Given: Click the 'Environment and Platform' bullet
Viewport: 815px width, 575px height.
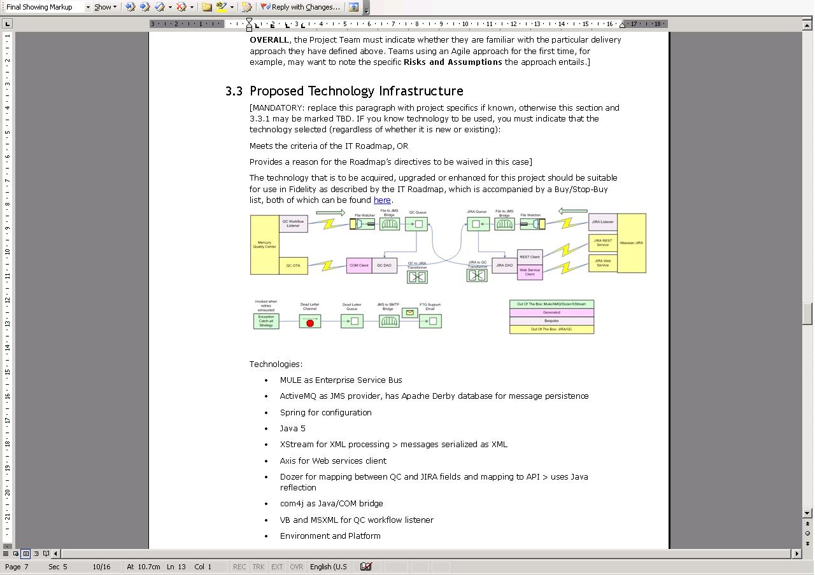Looking at the screenshot, I should (330, 536).
